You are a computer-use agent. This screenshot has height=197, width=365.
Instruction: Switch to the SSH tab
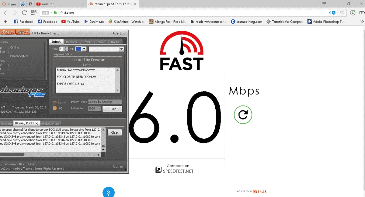(x=87, y=42)
